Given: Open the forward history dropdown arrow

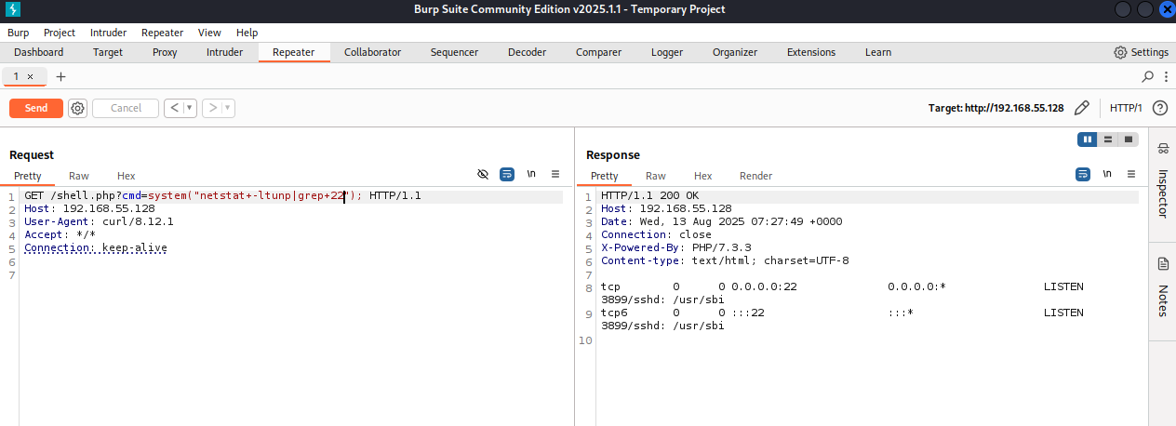Looking at the screenshot, I should [228, 108].
